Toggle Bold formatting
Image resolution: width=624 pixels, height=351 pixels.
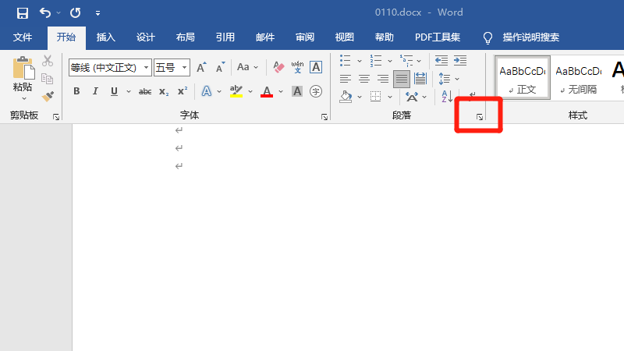pyautogui.click(x=76, y=92)
